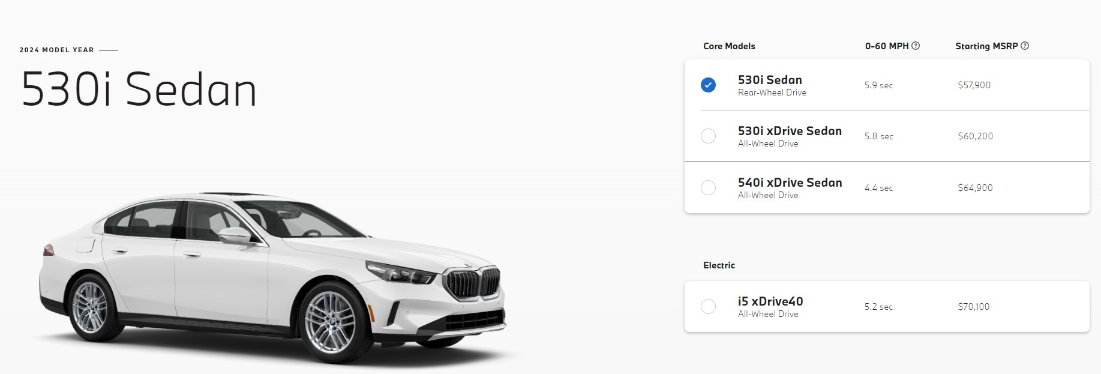This screenshot has height=374, width=1101.
Task: Click the 5.2 sec acceleration value
Action: [x=878, y=307]
